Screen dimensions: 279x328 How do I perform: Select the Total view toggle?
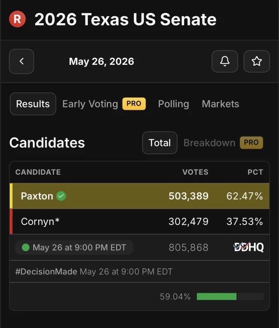tap(159, 143)
